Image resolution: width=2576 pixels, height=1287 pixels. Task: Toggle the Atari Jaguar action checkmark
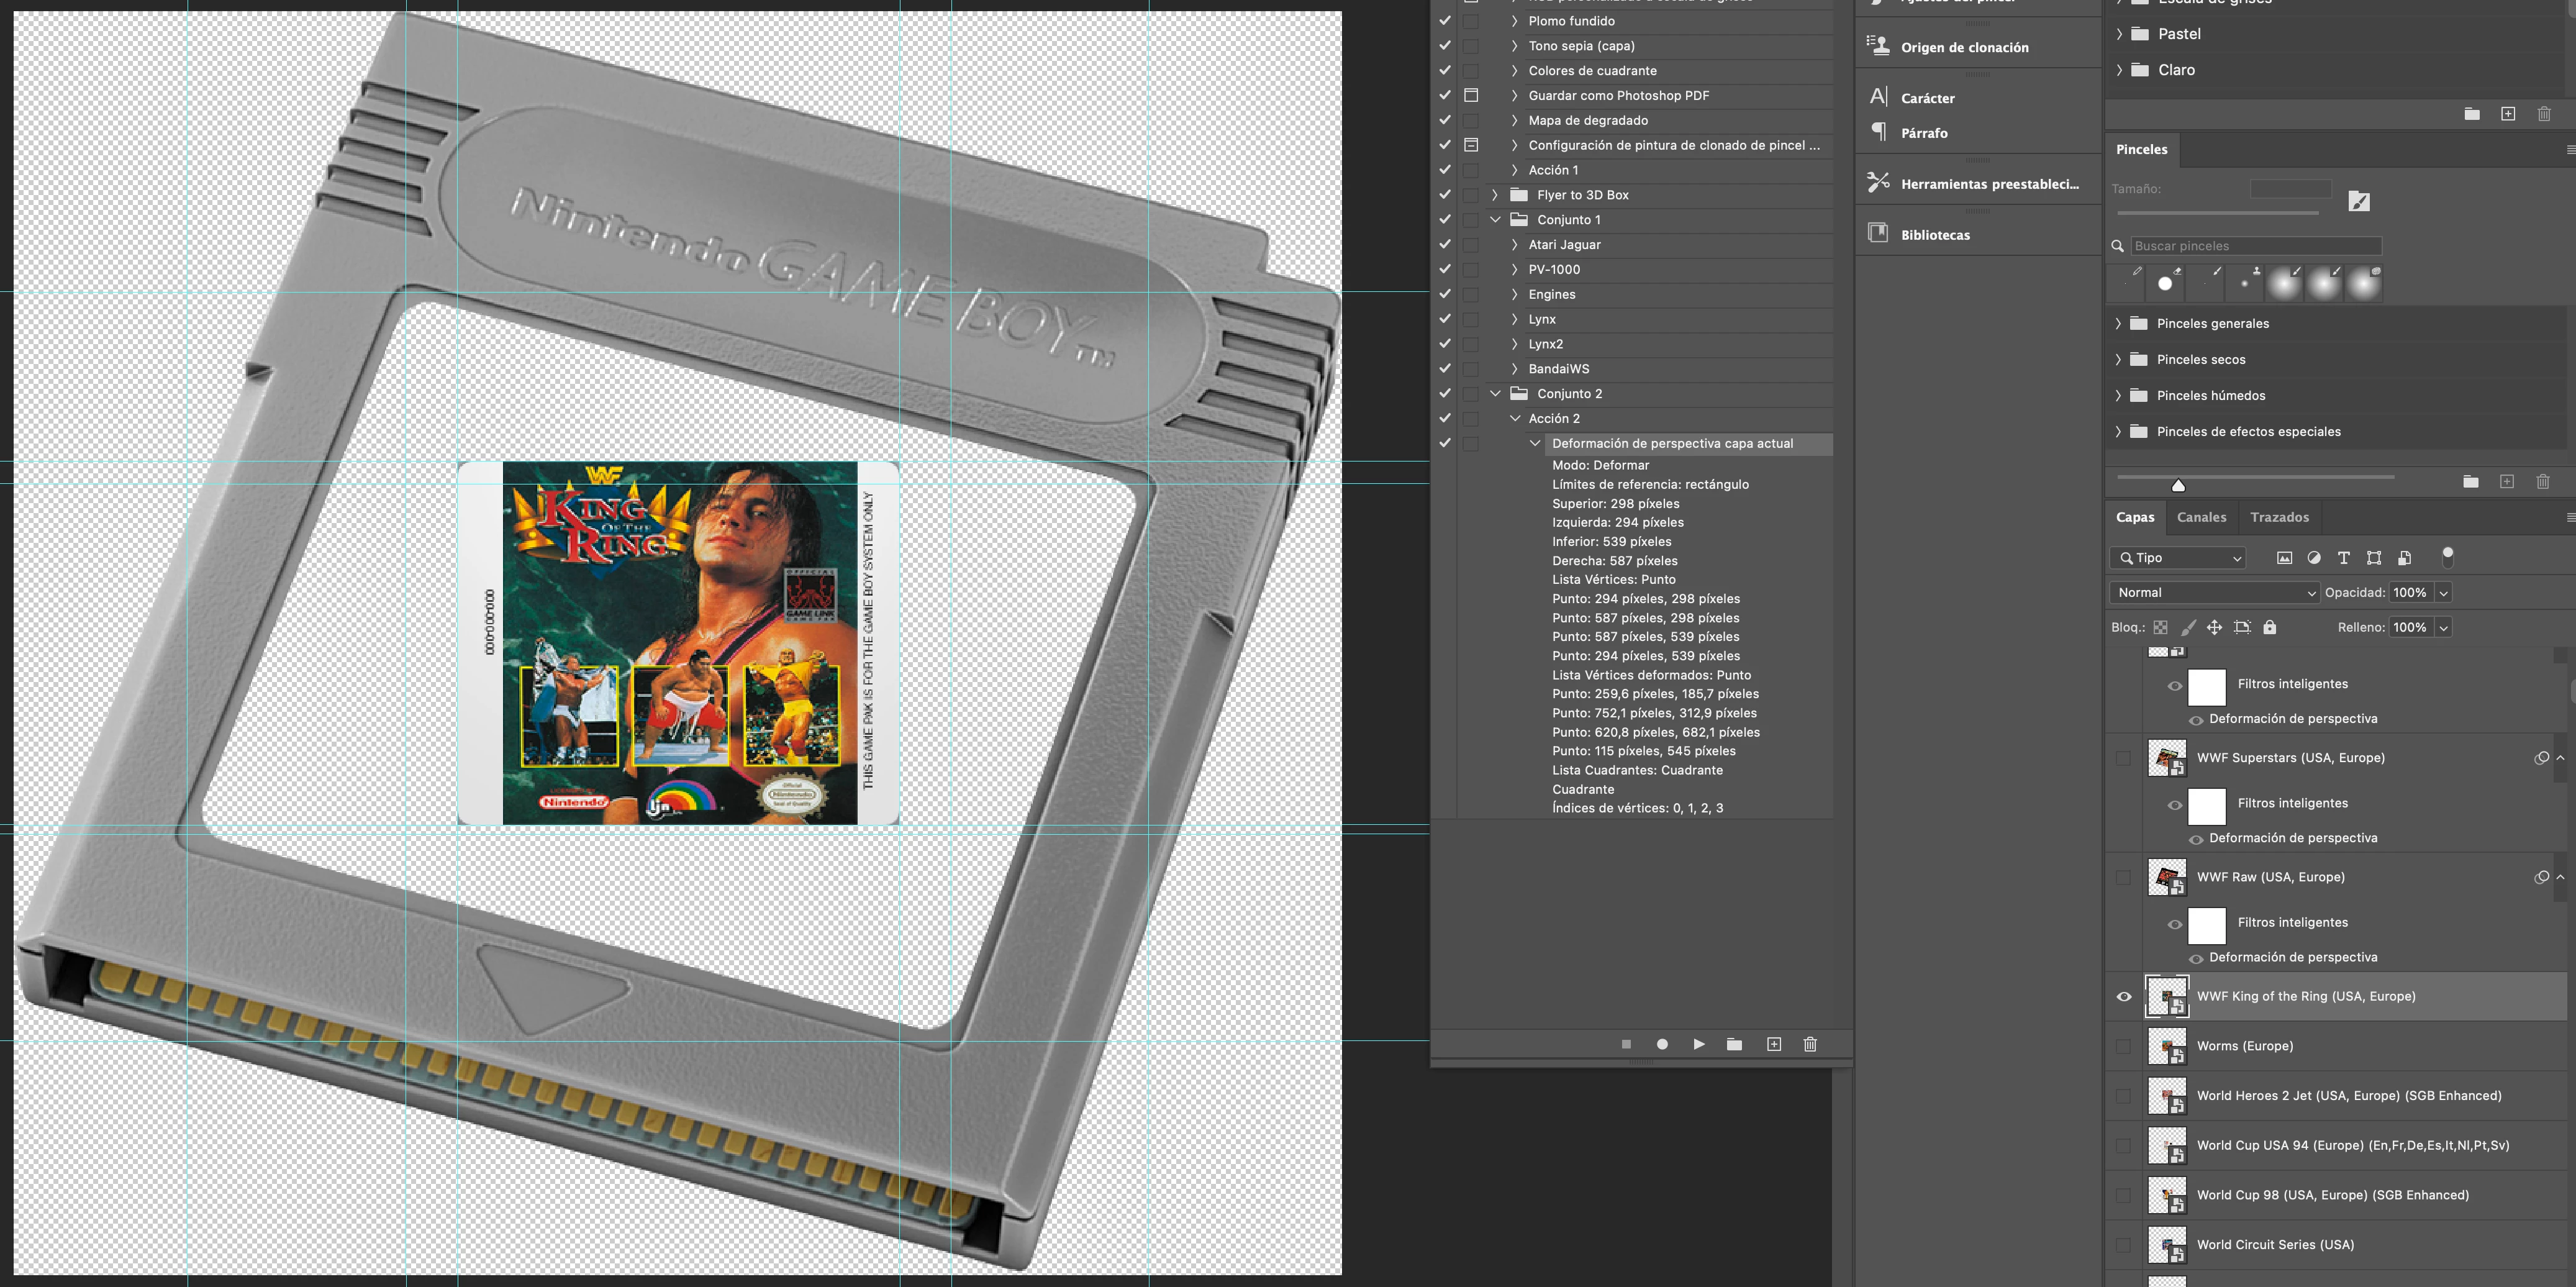coord(1445,245)
